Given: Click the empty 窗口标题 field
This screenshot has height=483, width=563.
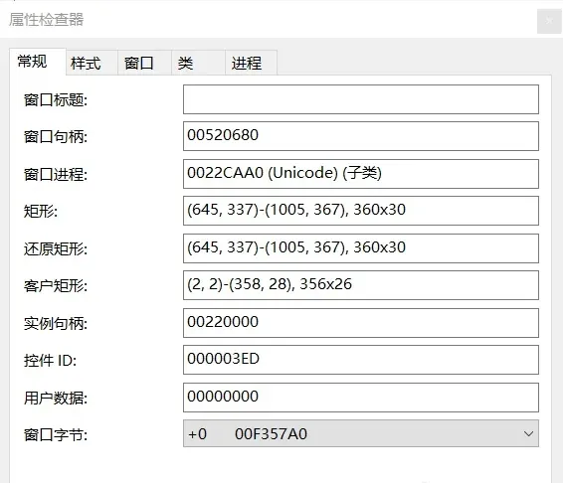Looking at the screenshot, I should [x=361, y=99].
